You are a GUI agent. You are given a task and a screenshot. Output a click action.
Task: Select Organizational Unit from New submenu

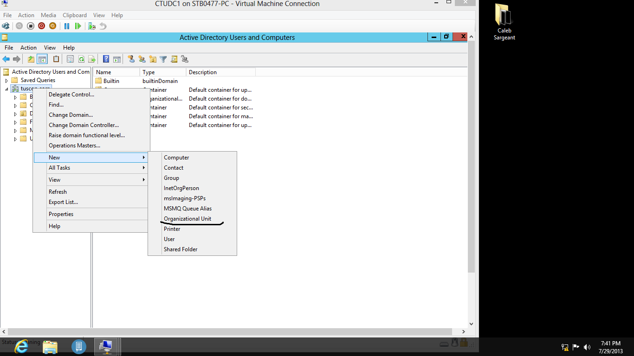point(192,219)
